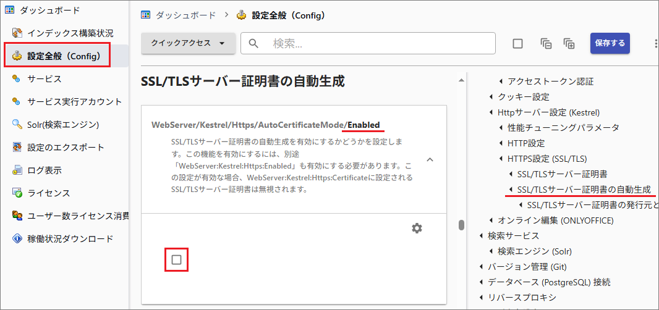Go to ダッシュボード via the breadcrumb link
This screenshot has height=310, width=659.
(x=185, y=15)
